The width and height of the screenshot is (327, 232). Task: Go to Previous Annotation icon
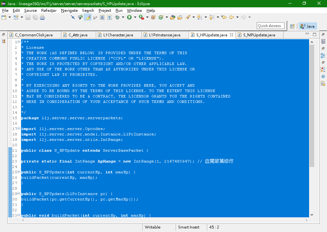point(212,18)
